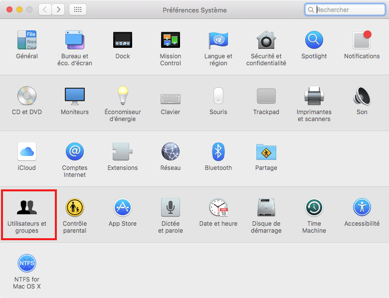Screen dimensions: 389x298
Task: Click the show all grid button
Action: tap(78, 9)
